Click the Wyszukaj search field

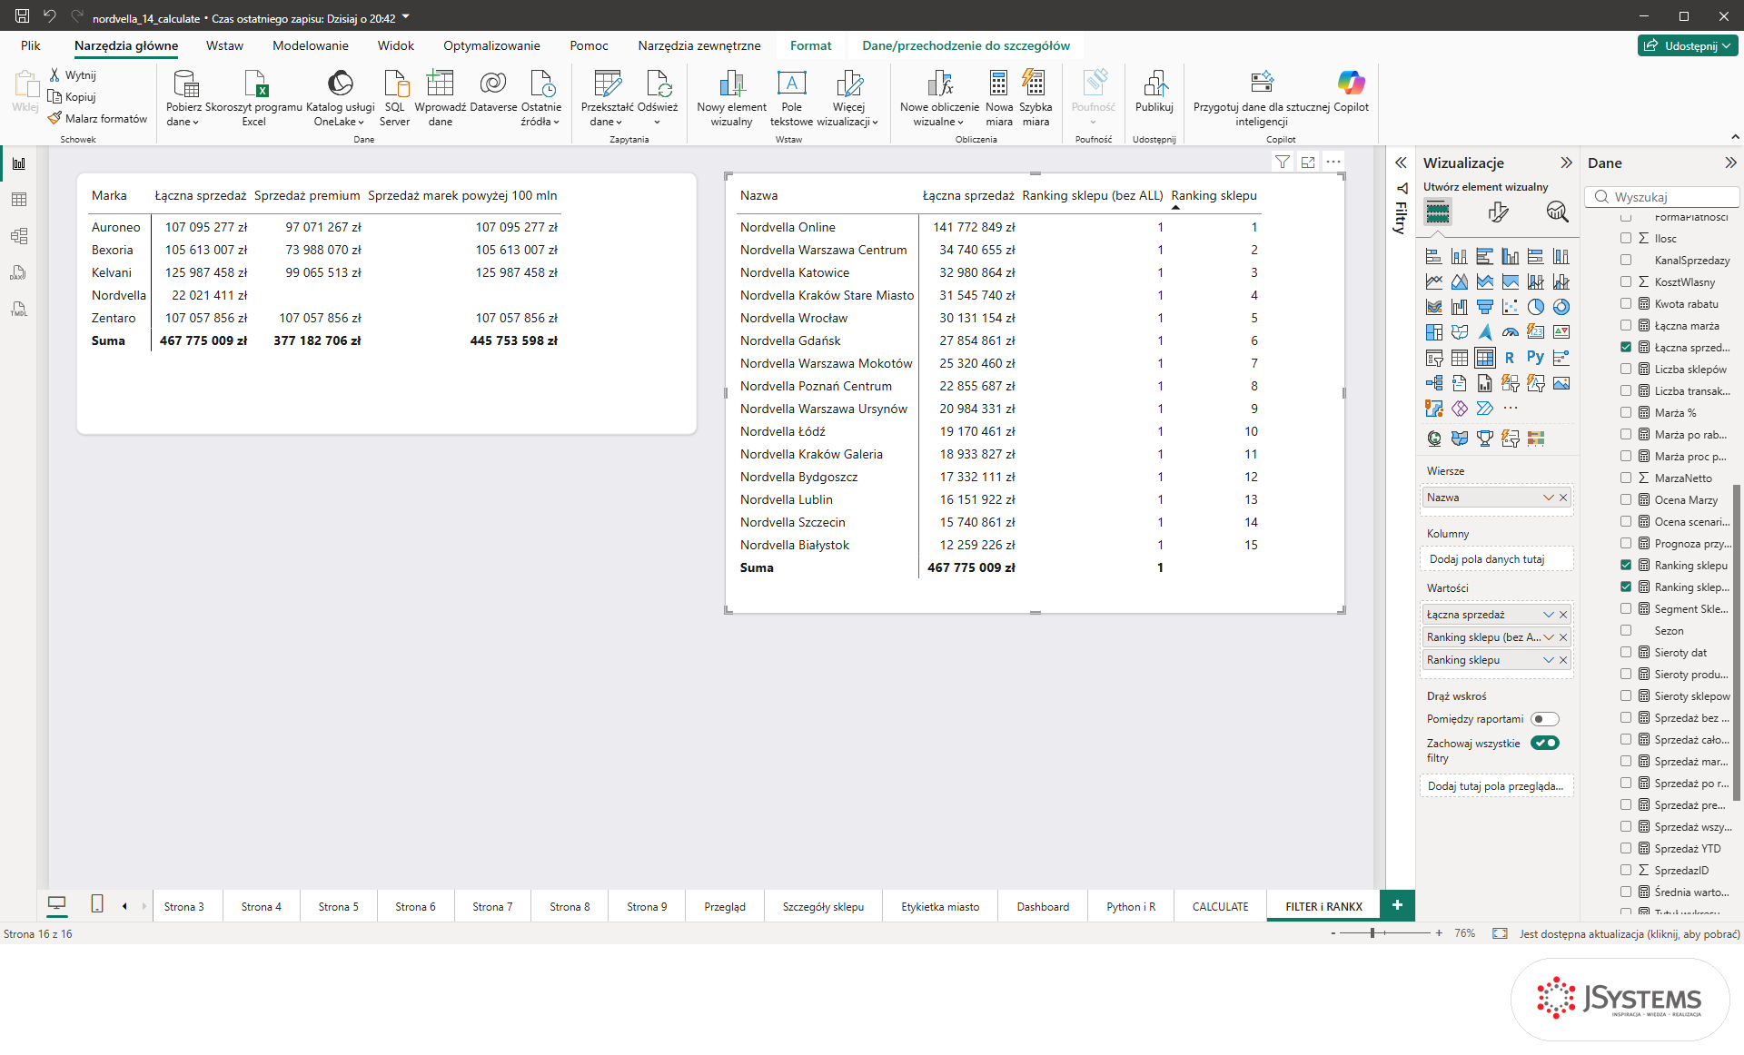1662,196
